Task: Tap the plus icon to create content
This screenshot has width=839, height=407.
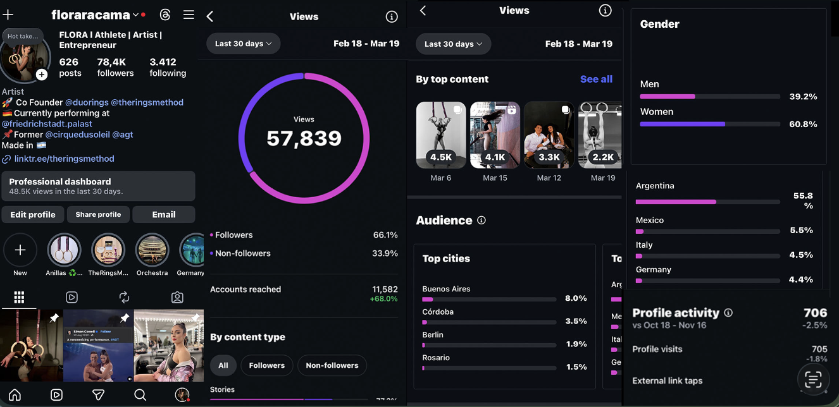Action: [x=8, y=15]
